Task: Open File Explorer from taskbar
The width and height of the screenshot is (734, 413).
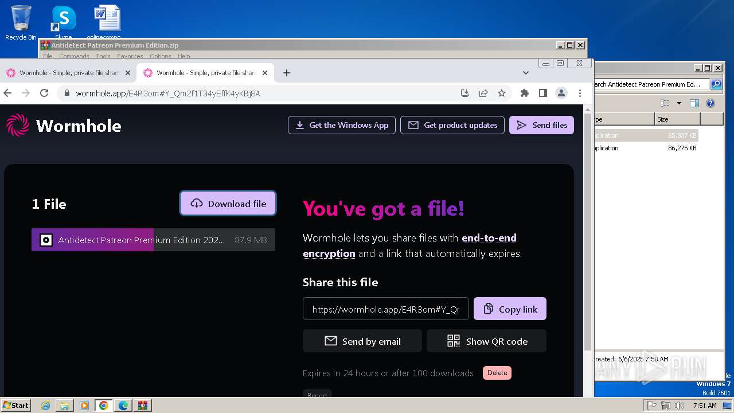Action: tap(65, 406)
